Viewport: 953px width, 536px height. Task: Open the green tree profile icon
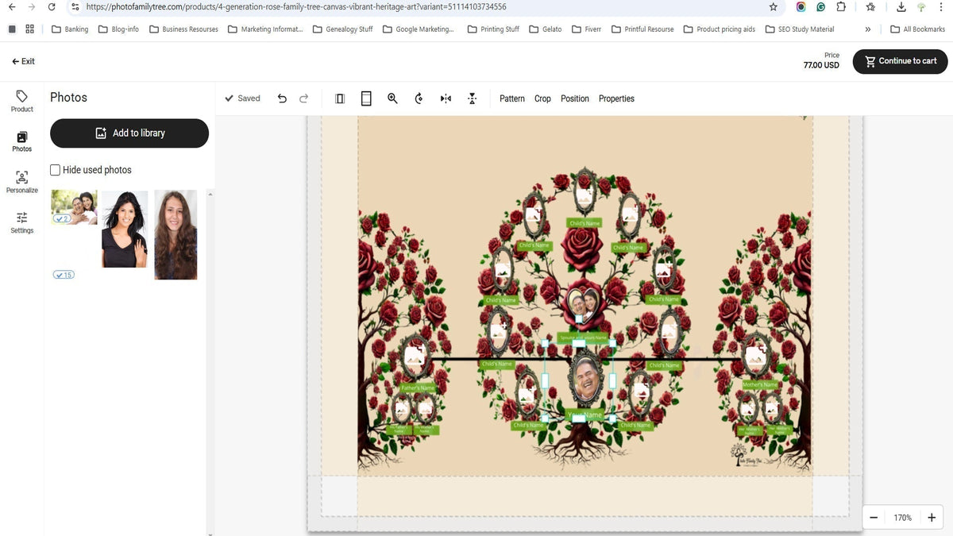tap(922, 7)
